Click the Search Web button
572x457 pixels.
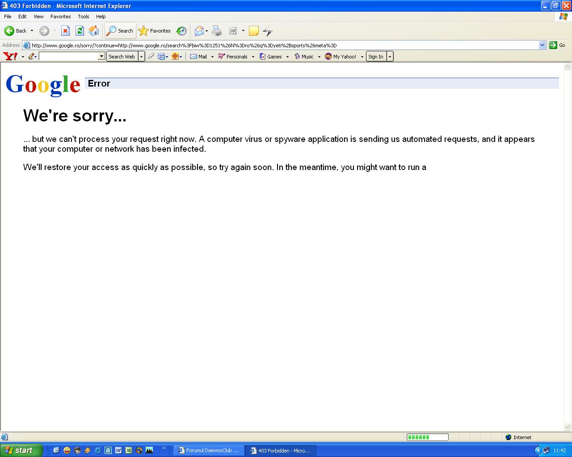[122, 56]
